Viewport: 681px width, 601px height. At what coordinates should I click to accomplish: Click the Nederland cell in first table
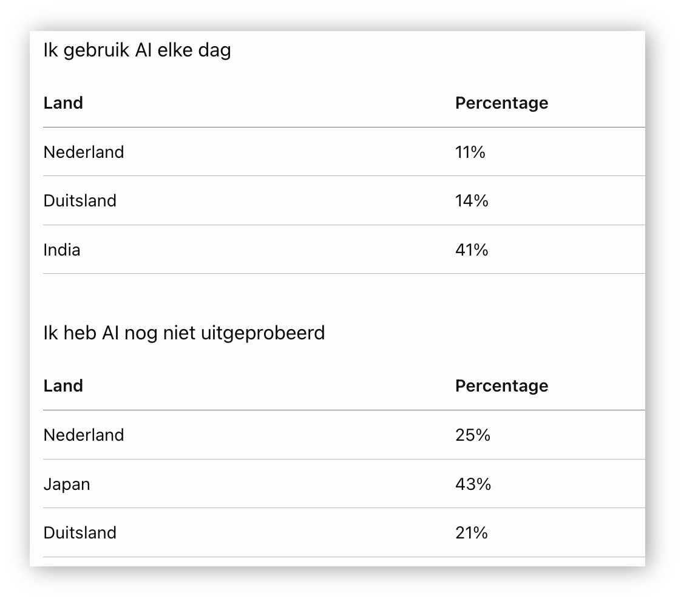point(84,152)
